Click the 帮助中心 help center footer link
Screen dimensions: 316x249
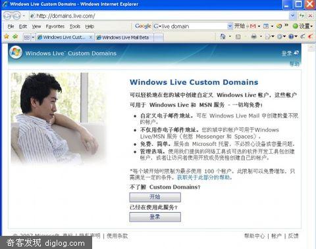255,236
